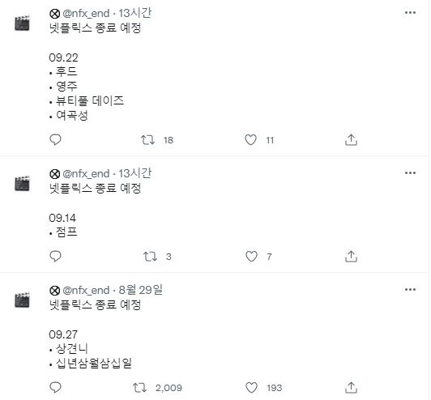431x400 pixels.
Task: Open the @nfx_end handle in third tweet
Action: (x=86, y=291)
